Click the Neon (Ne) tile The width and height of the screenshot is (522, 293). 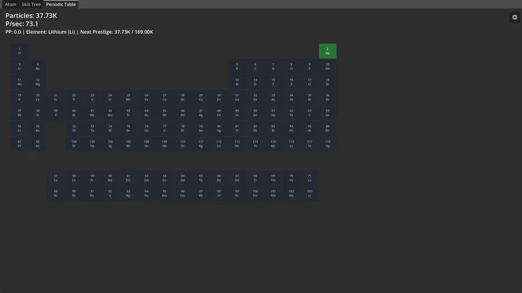point(328,66)
